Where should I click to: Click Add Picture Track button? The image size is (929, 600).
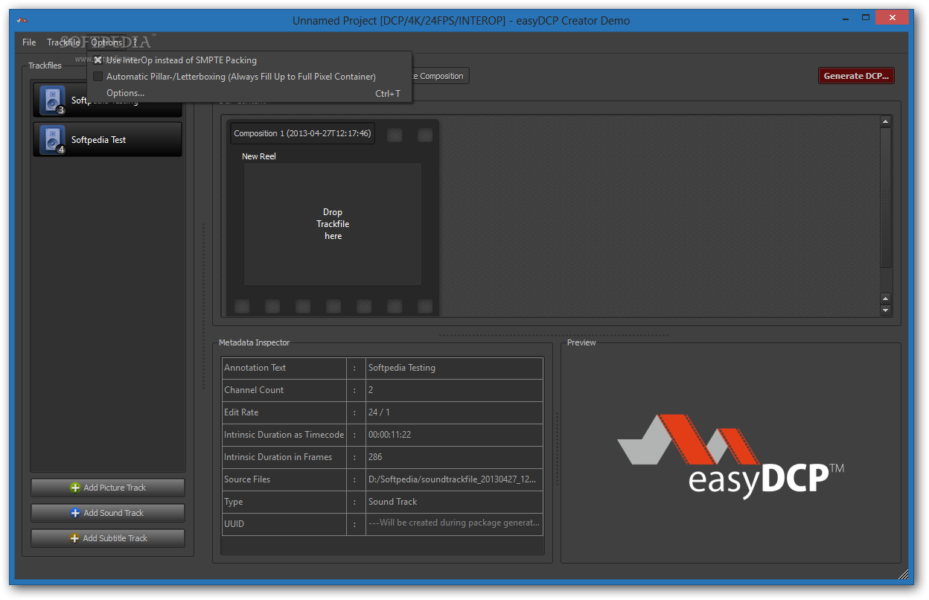pyautogui.click(x=108, y=488)
